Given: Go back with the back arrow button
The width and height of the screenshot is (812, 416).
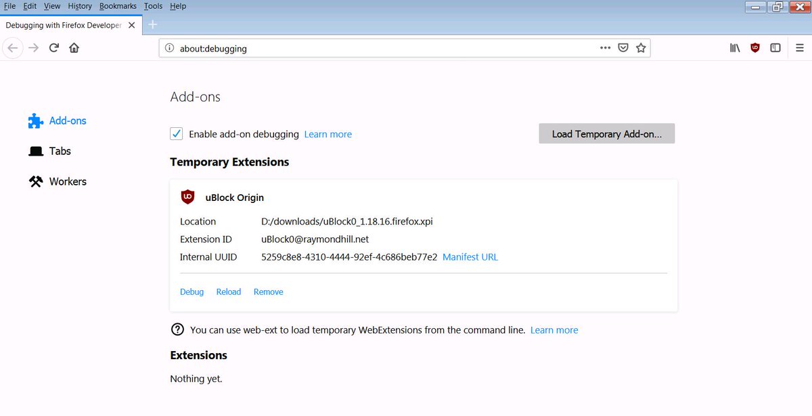Looking at the screenshot, I should coord(13,48).
